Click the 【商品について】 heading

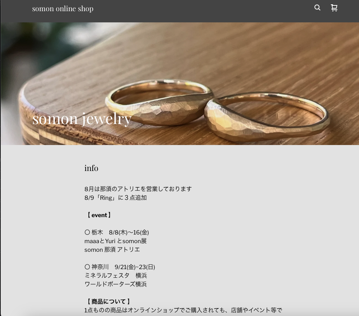coord(109,301)
